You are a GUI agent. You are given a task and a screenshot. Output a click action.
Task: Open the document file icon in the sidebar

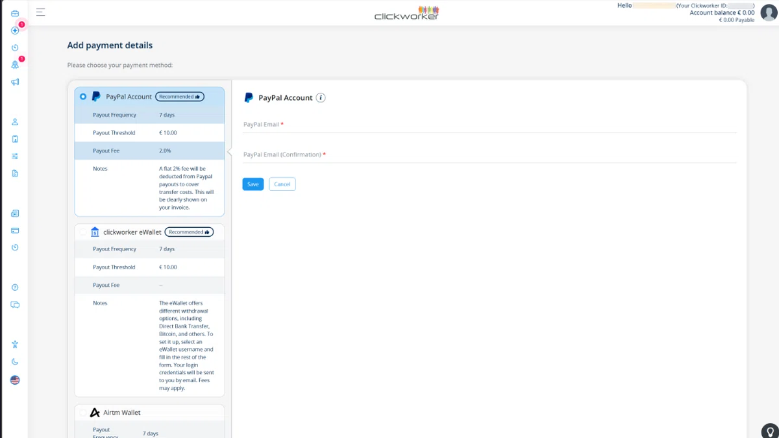click(x=15, y=173)
